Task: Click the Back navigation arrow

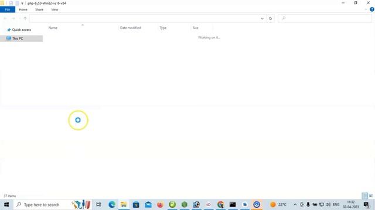Action: [5, 18]
